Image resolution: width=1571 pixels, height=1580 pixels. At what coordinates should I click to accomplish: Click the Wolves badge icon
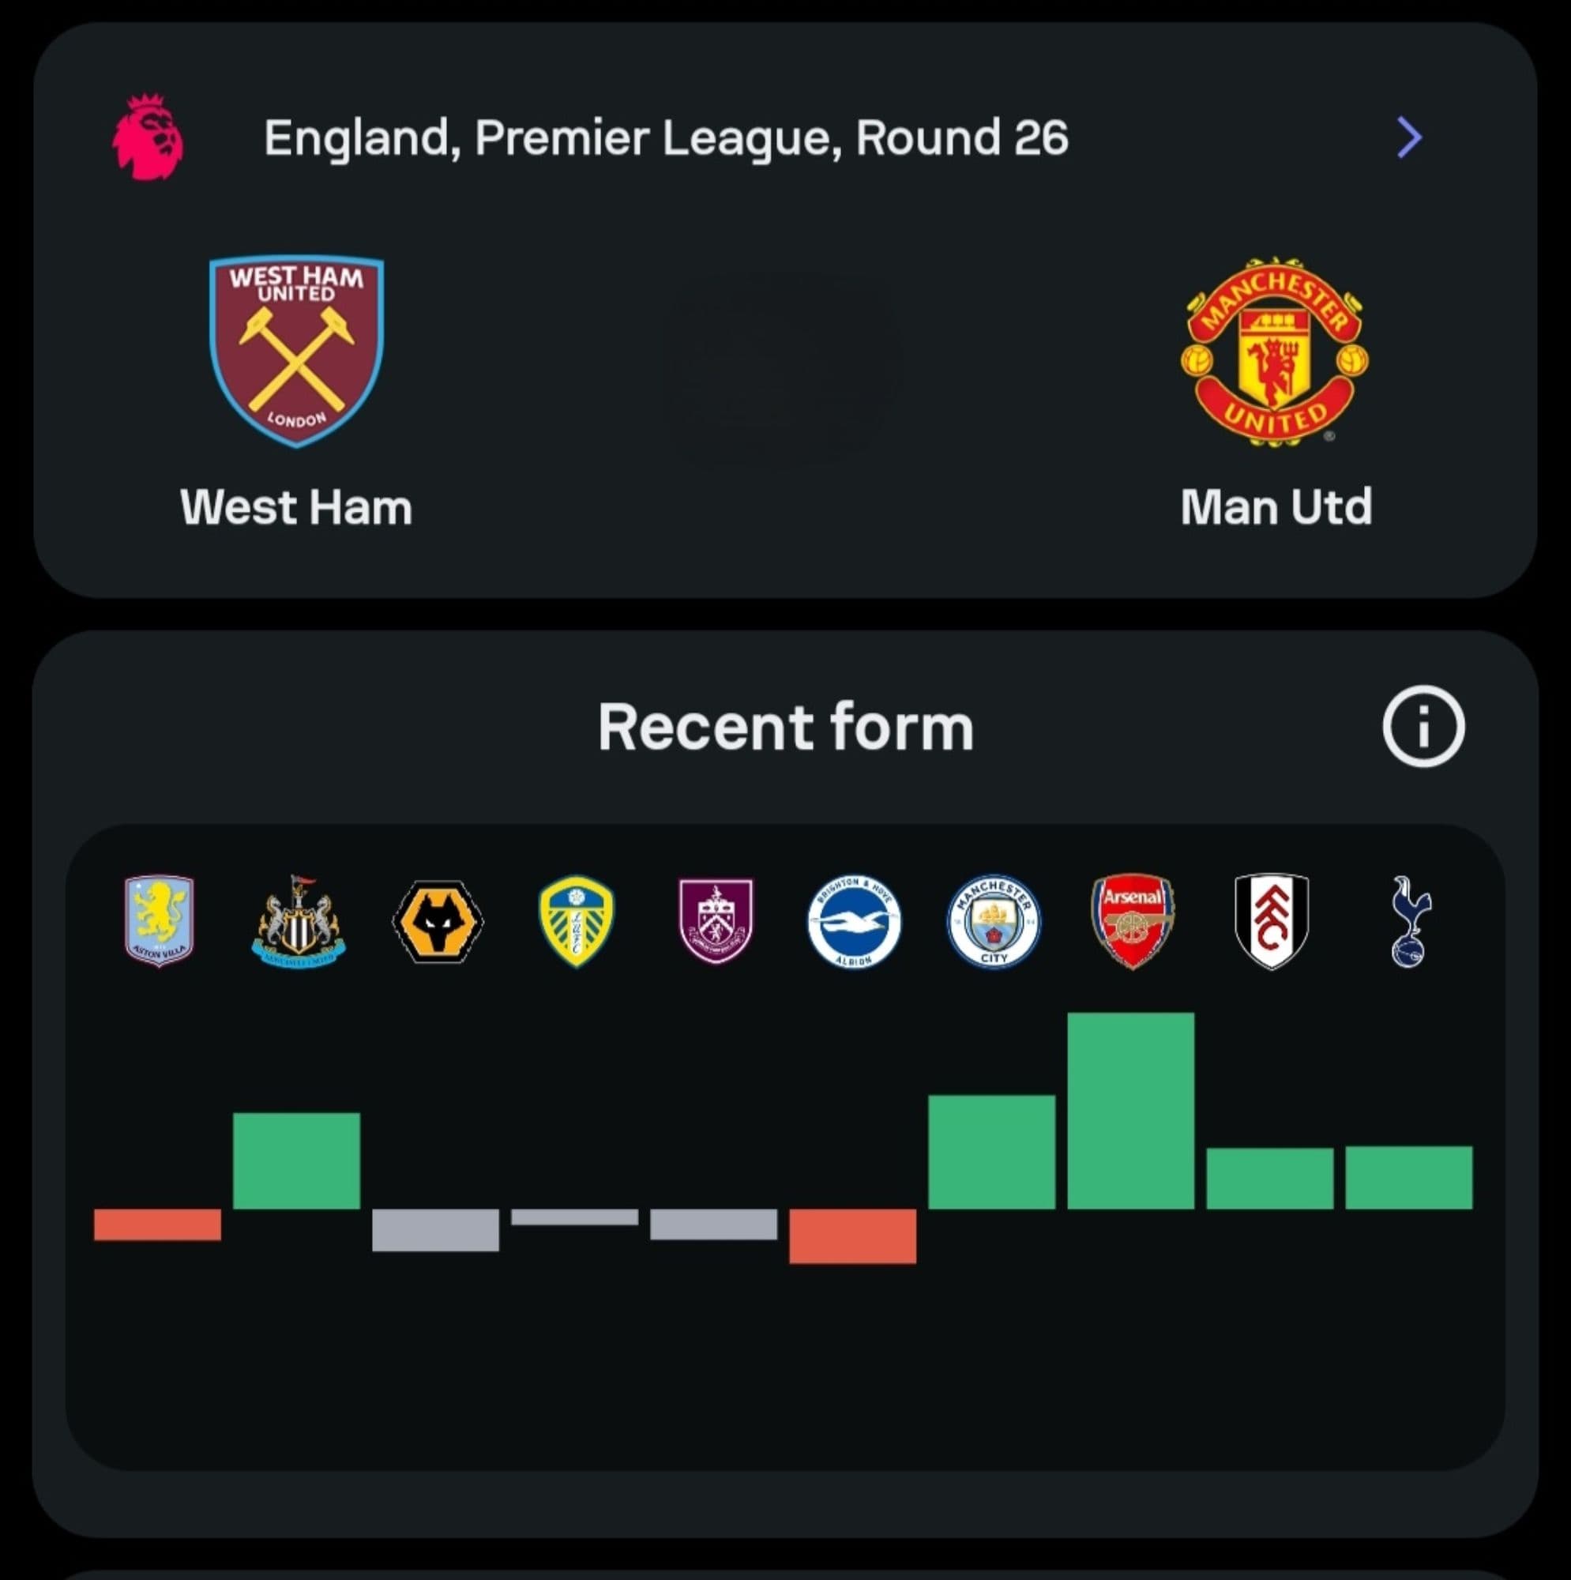[438, 922]
